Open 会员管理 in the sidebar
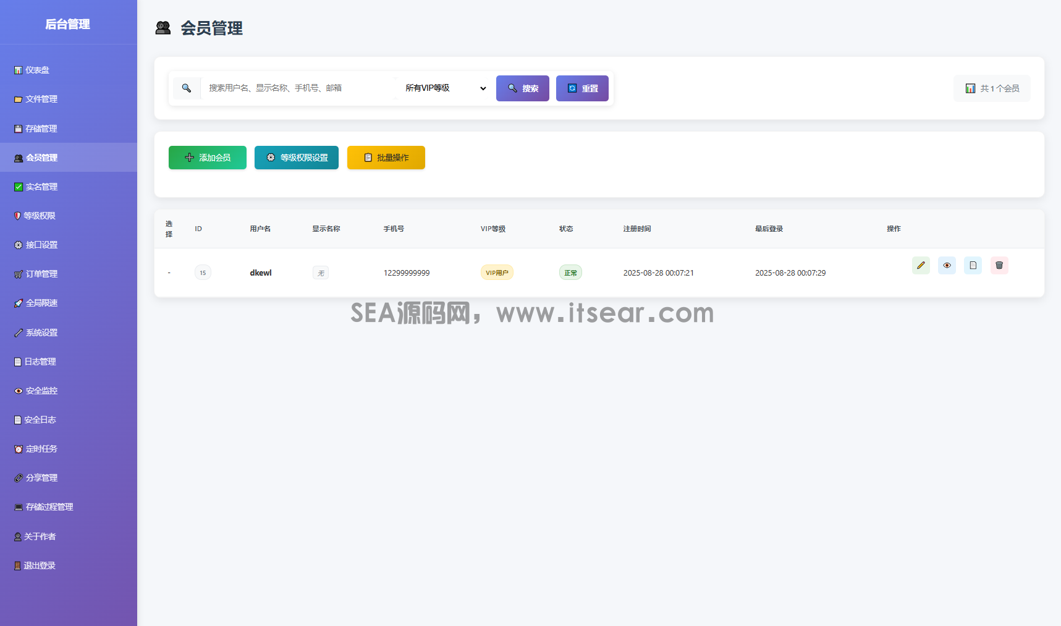Screen dimensions: 1061x626 (x=69, y=158)
